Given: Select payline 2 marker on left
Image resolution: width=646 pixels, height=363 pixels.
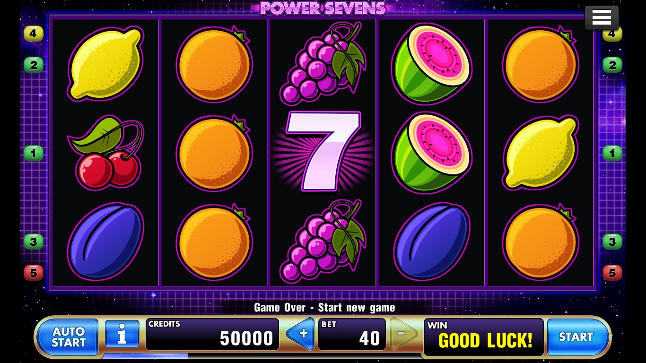Looking at the screenshot, I should click(x=33, y=65).
